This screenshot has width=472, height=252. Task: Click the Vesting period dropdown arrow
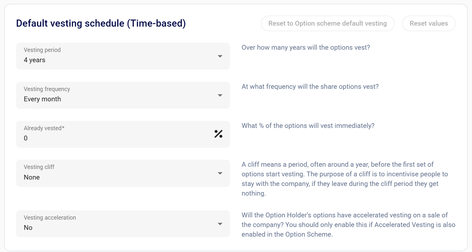[220, 56]
